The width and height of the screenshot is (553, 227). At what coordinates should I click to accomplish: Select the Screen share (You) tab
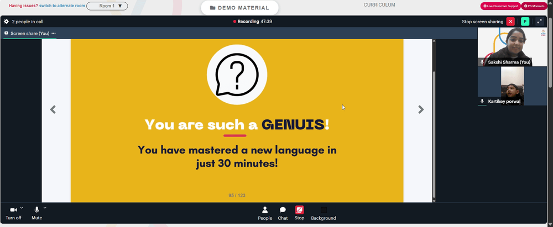(x=30, y=33)
